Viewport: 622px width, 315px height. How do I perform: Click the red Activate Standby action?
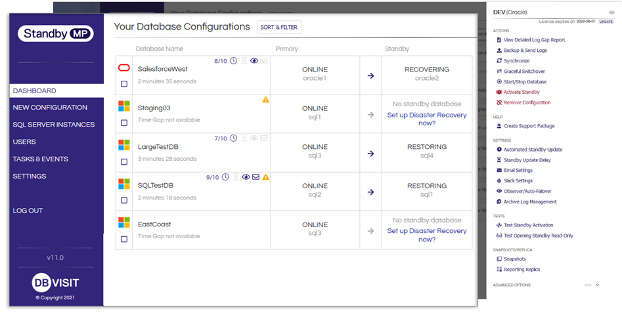pyautogui.click(x=518, y=92)
